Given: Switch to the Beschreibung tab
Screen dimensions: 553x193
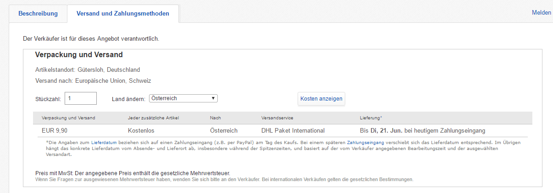Looking at the screenshot, I should pyautogui.click(x=38, y=13).
